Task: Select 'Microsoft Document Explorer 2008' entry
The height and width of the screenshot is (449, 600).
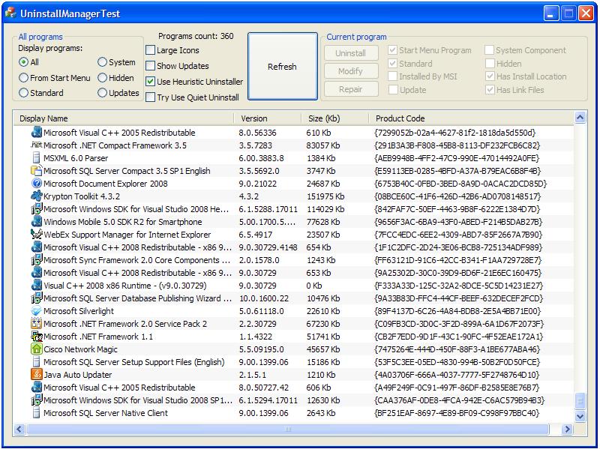Action: click(106, 184)
